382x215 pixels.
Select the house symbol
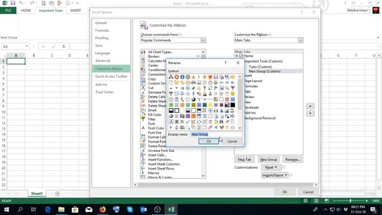point(210,82)
